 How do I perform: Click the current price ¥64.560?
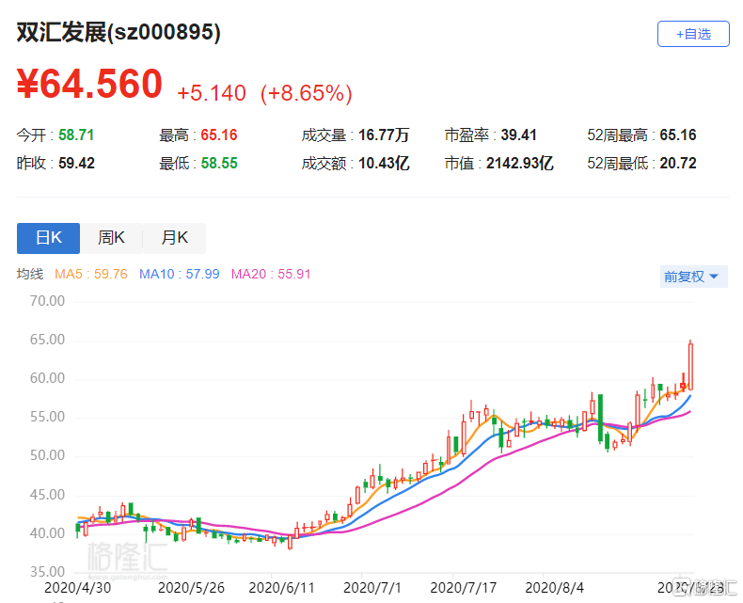pos(89,84)
